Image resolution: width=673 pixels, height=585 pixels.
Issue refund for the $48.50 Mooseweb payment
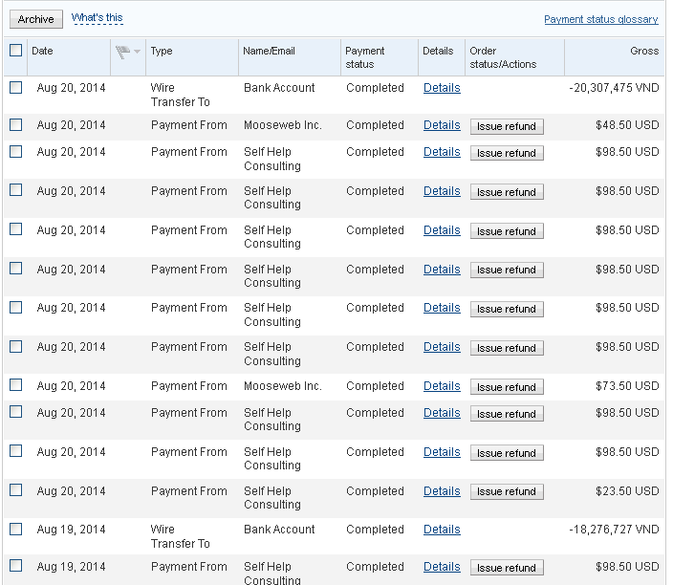507,126
